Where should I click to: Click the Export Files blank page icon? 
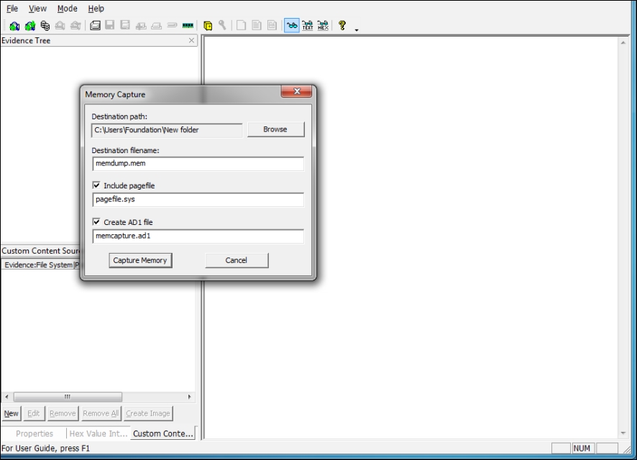point(241,26)
